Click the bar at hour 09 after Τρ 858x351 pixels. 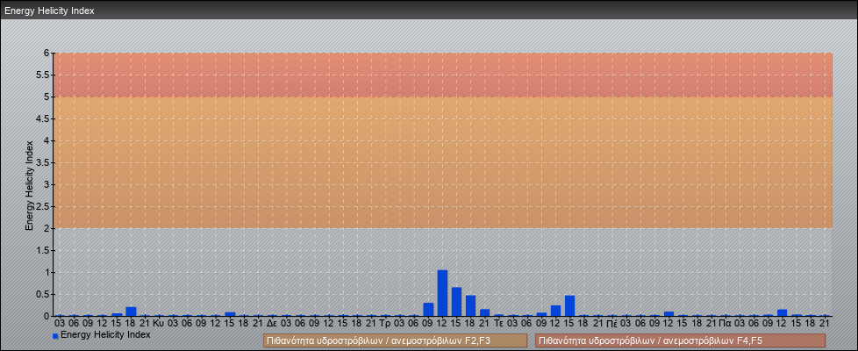[428, 310]
